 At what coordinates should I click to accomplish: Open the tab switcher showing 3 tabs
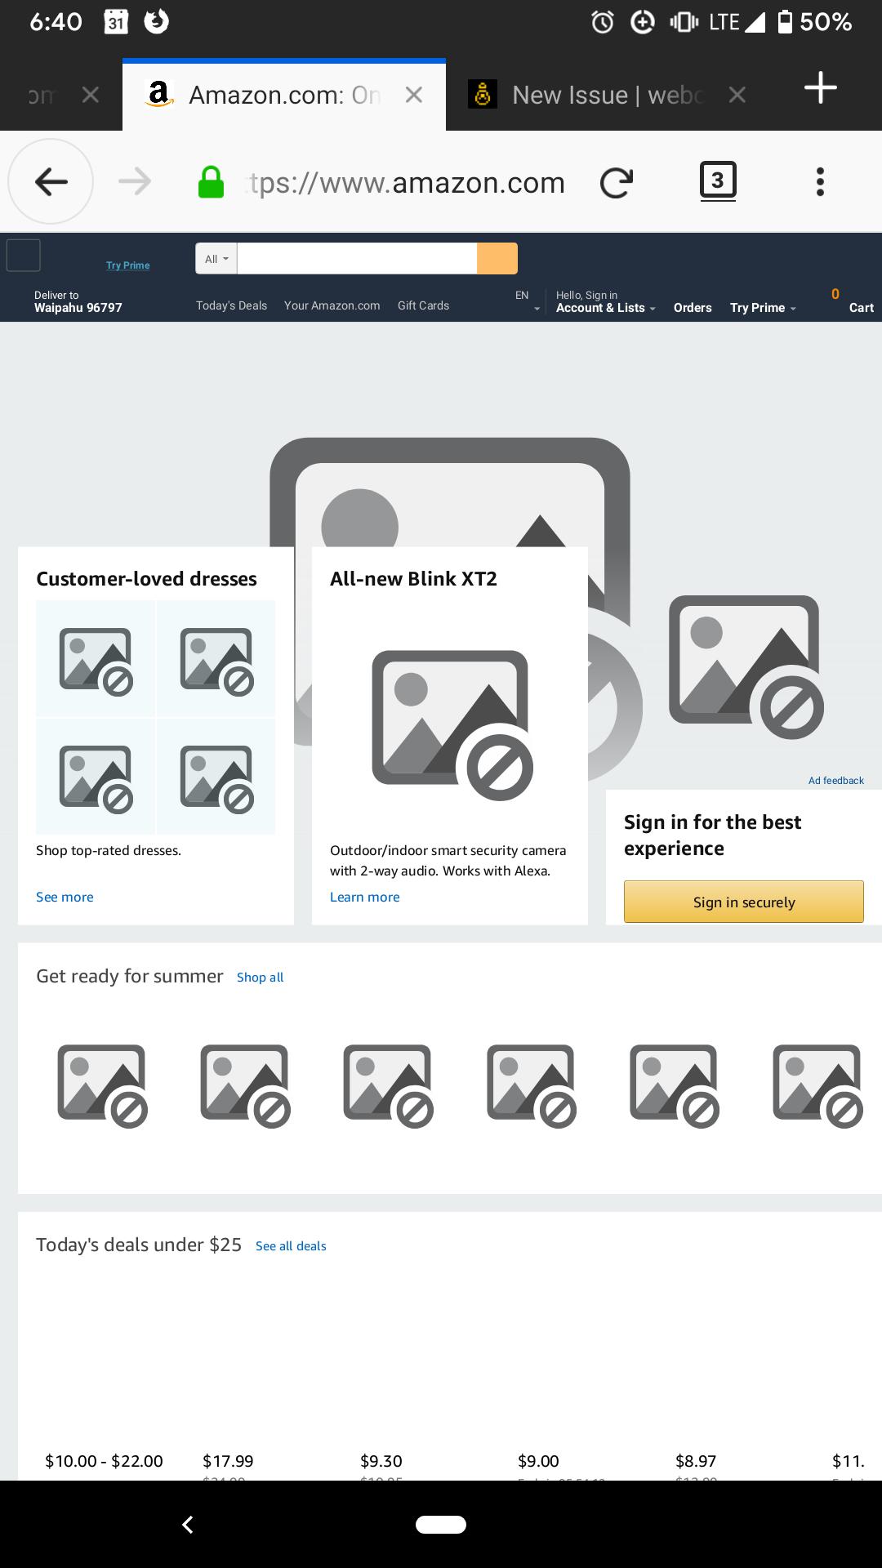point(718,181)
